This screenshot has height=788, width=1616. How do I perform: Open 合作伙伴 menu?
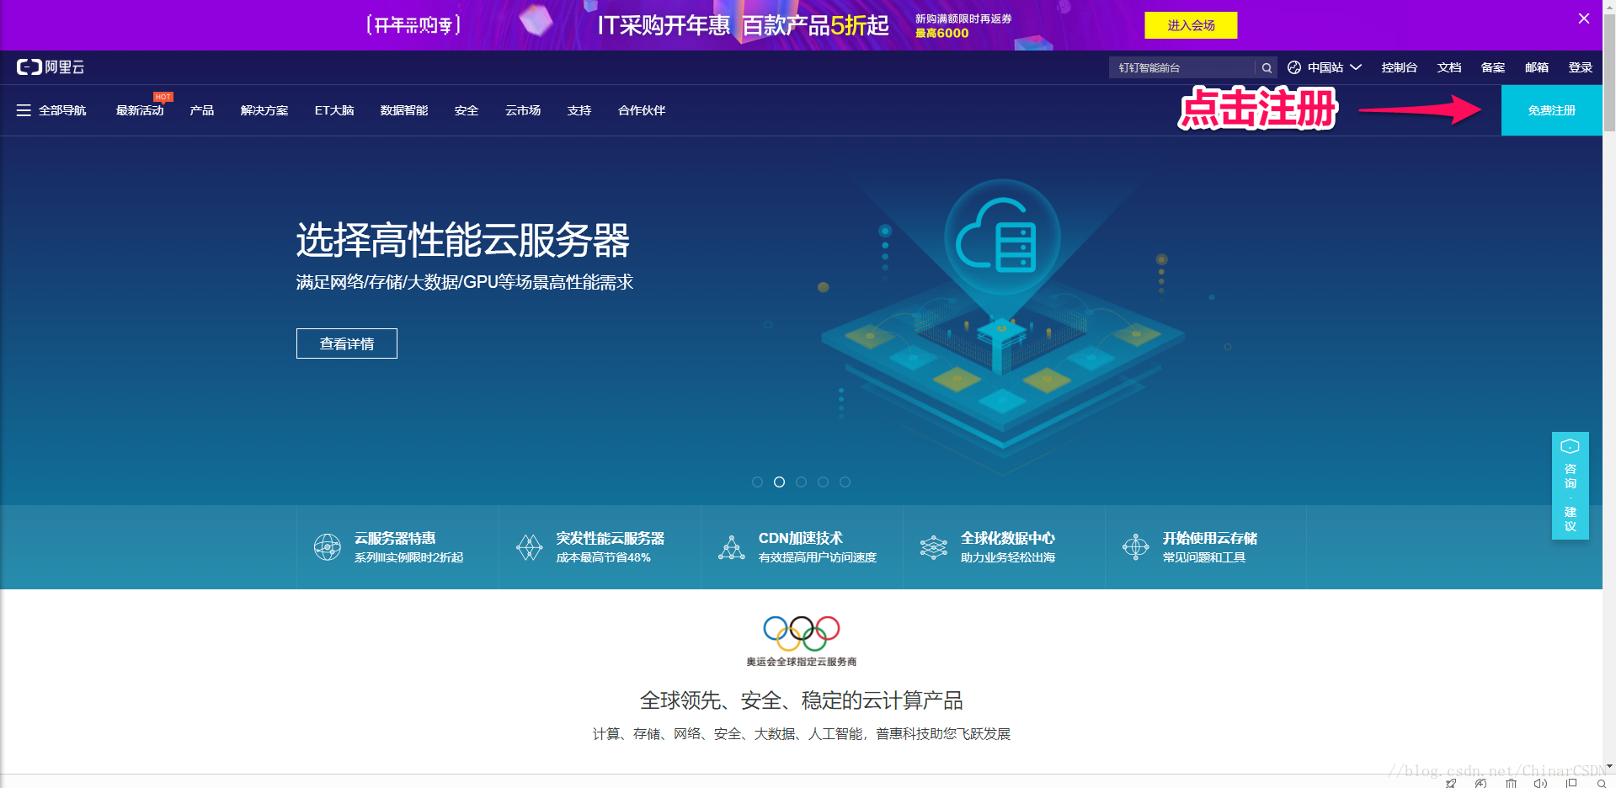tap(642, 110)
